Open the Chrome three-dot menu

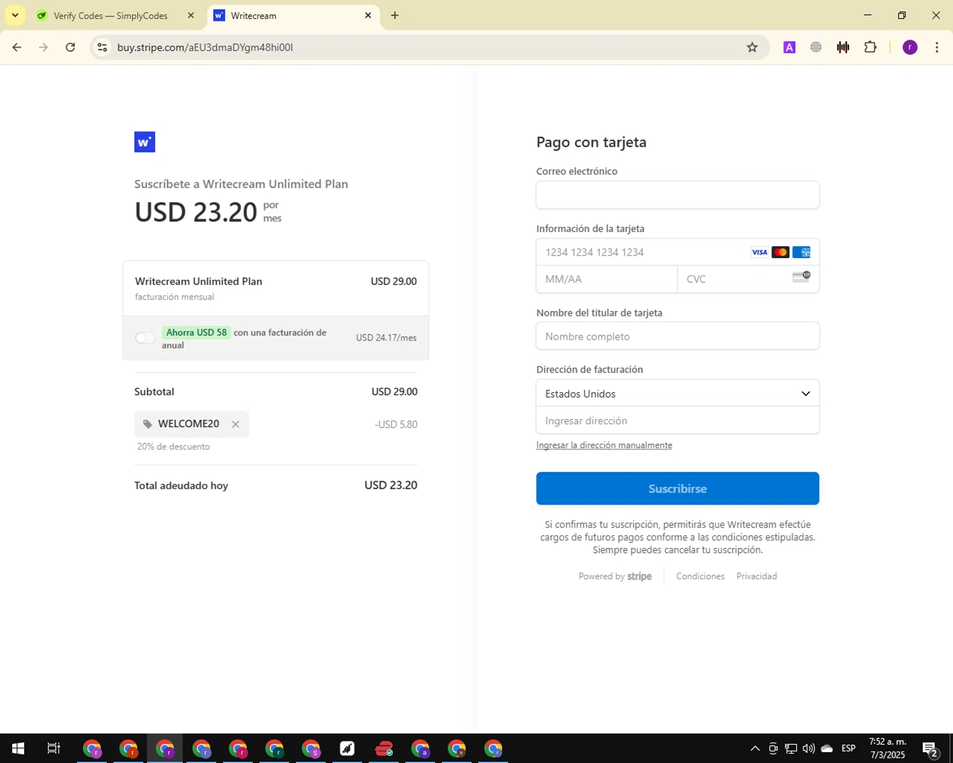click(936, 47)
